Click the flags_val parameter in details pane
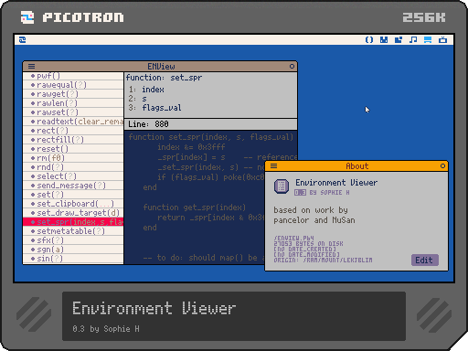The width and height of the screenshot is (468, 351). coord(162,108)
